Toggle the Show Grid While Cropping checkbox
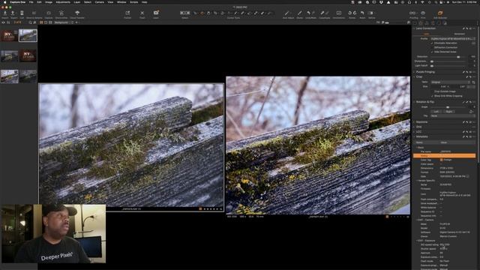The height and width of the screenshot is (270, 480). click(x=432, y=96)
